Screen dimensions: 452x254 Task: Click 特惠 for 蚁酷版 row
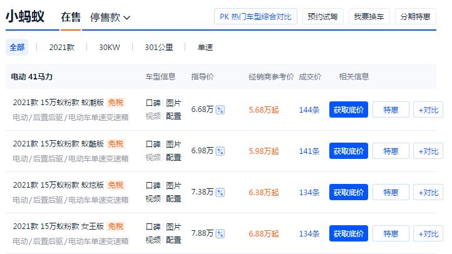tap(391, 151)
